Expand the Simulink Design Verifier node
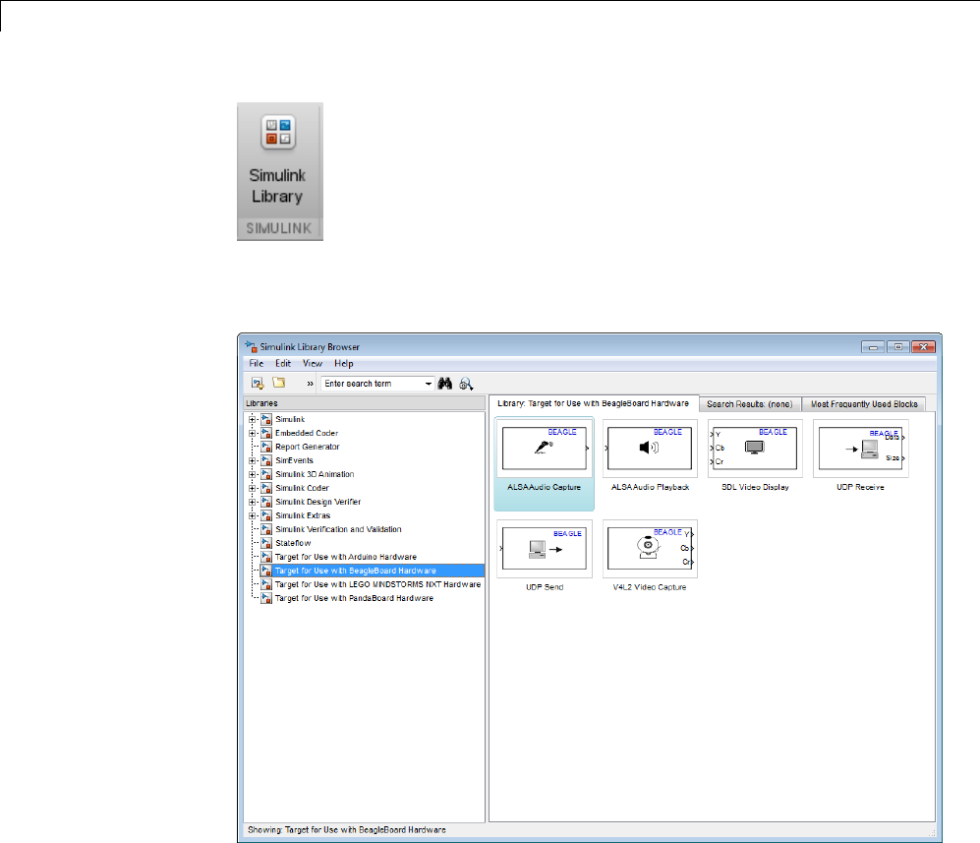Screen dimensions: 980x843 [x=252, y=502]
